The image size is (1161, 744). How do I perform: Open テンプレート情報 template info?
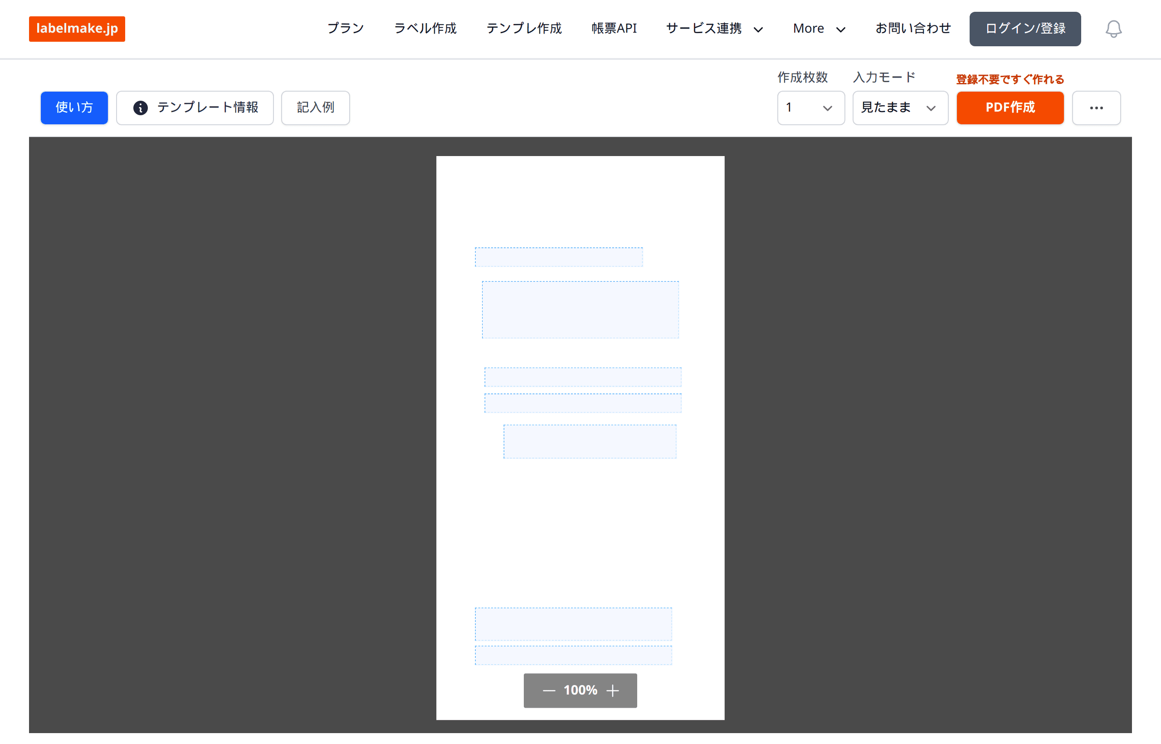coord(195,108)
